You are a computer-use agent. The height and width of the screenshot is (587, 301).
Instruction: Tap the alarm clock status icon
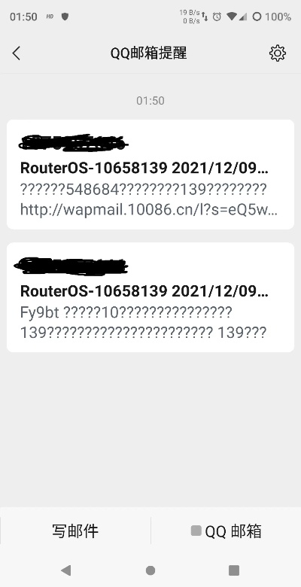(x=217, y=17)
